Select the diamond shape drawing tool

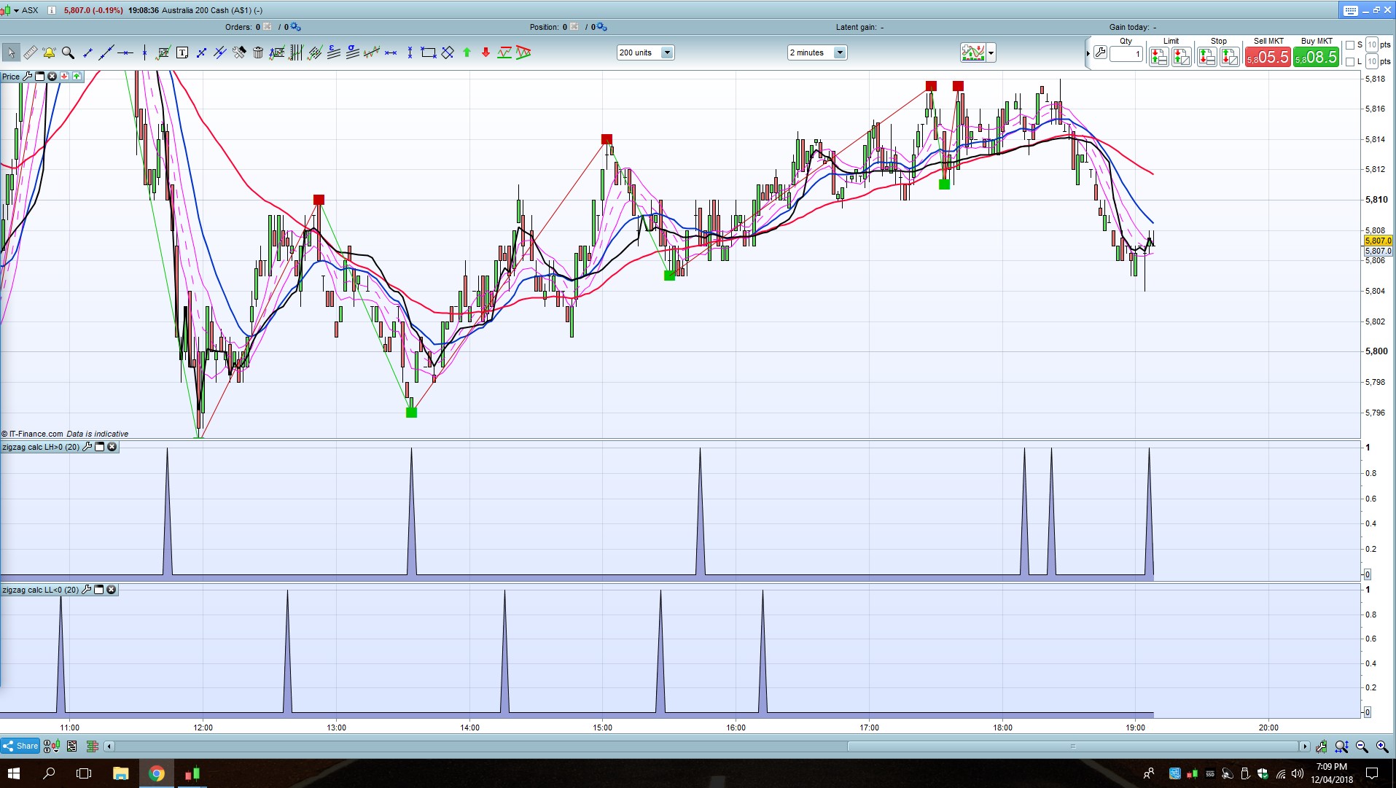tap(448, 52)
